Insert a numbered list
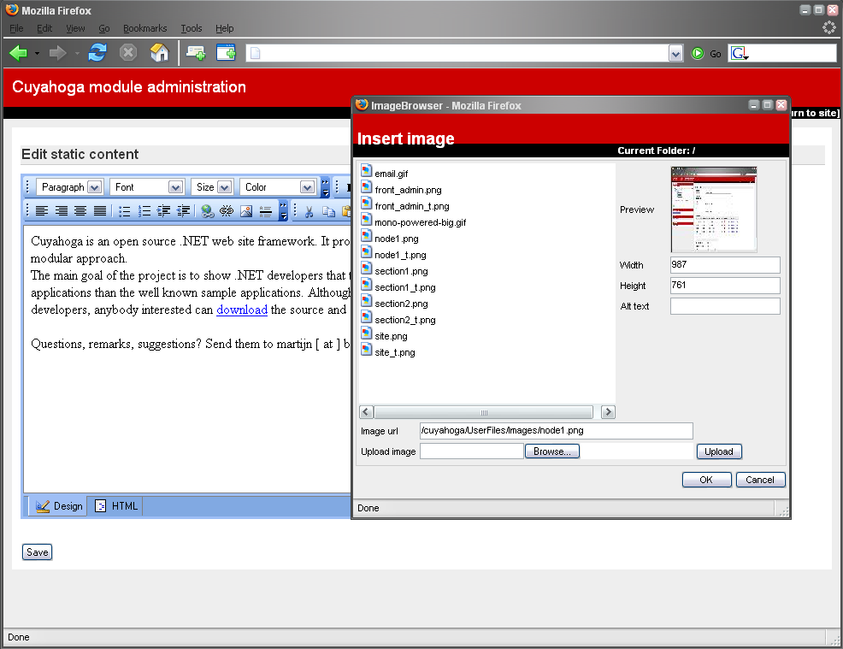 (x=144, y=211)
